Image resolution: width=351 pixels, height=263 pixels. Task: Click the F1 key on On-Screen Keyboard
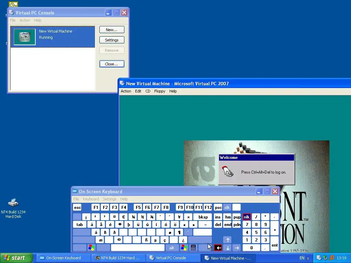(96, 207)
